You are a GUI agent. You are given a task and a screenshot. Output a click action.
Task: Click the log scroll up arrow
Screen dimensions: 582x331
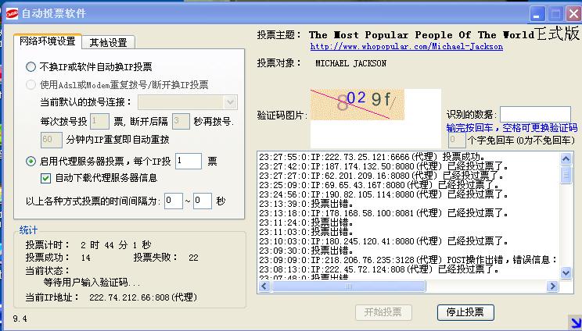pos(566,158)
